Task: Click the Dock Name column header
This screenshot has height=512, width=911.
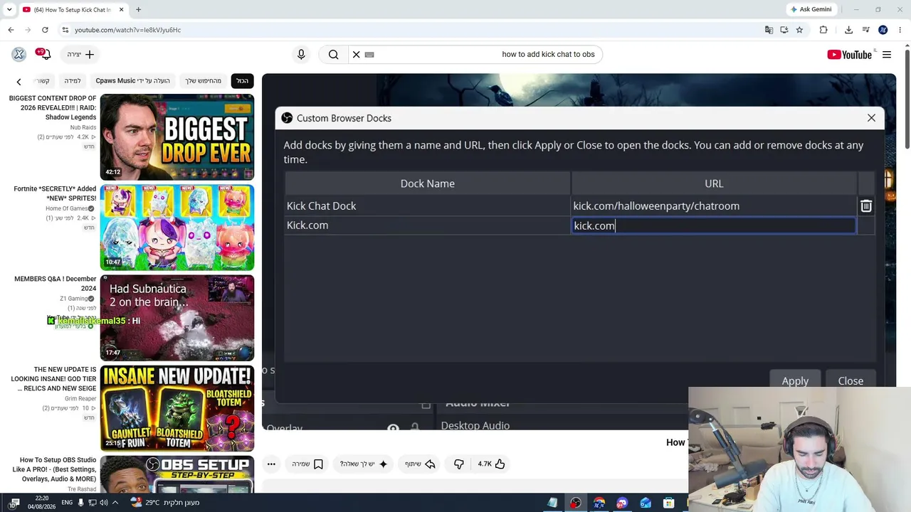Action: point(428,183)
